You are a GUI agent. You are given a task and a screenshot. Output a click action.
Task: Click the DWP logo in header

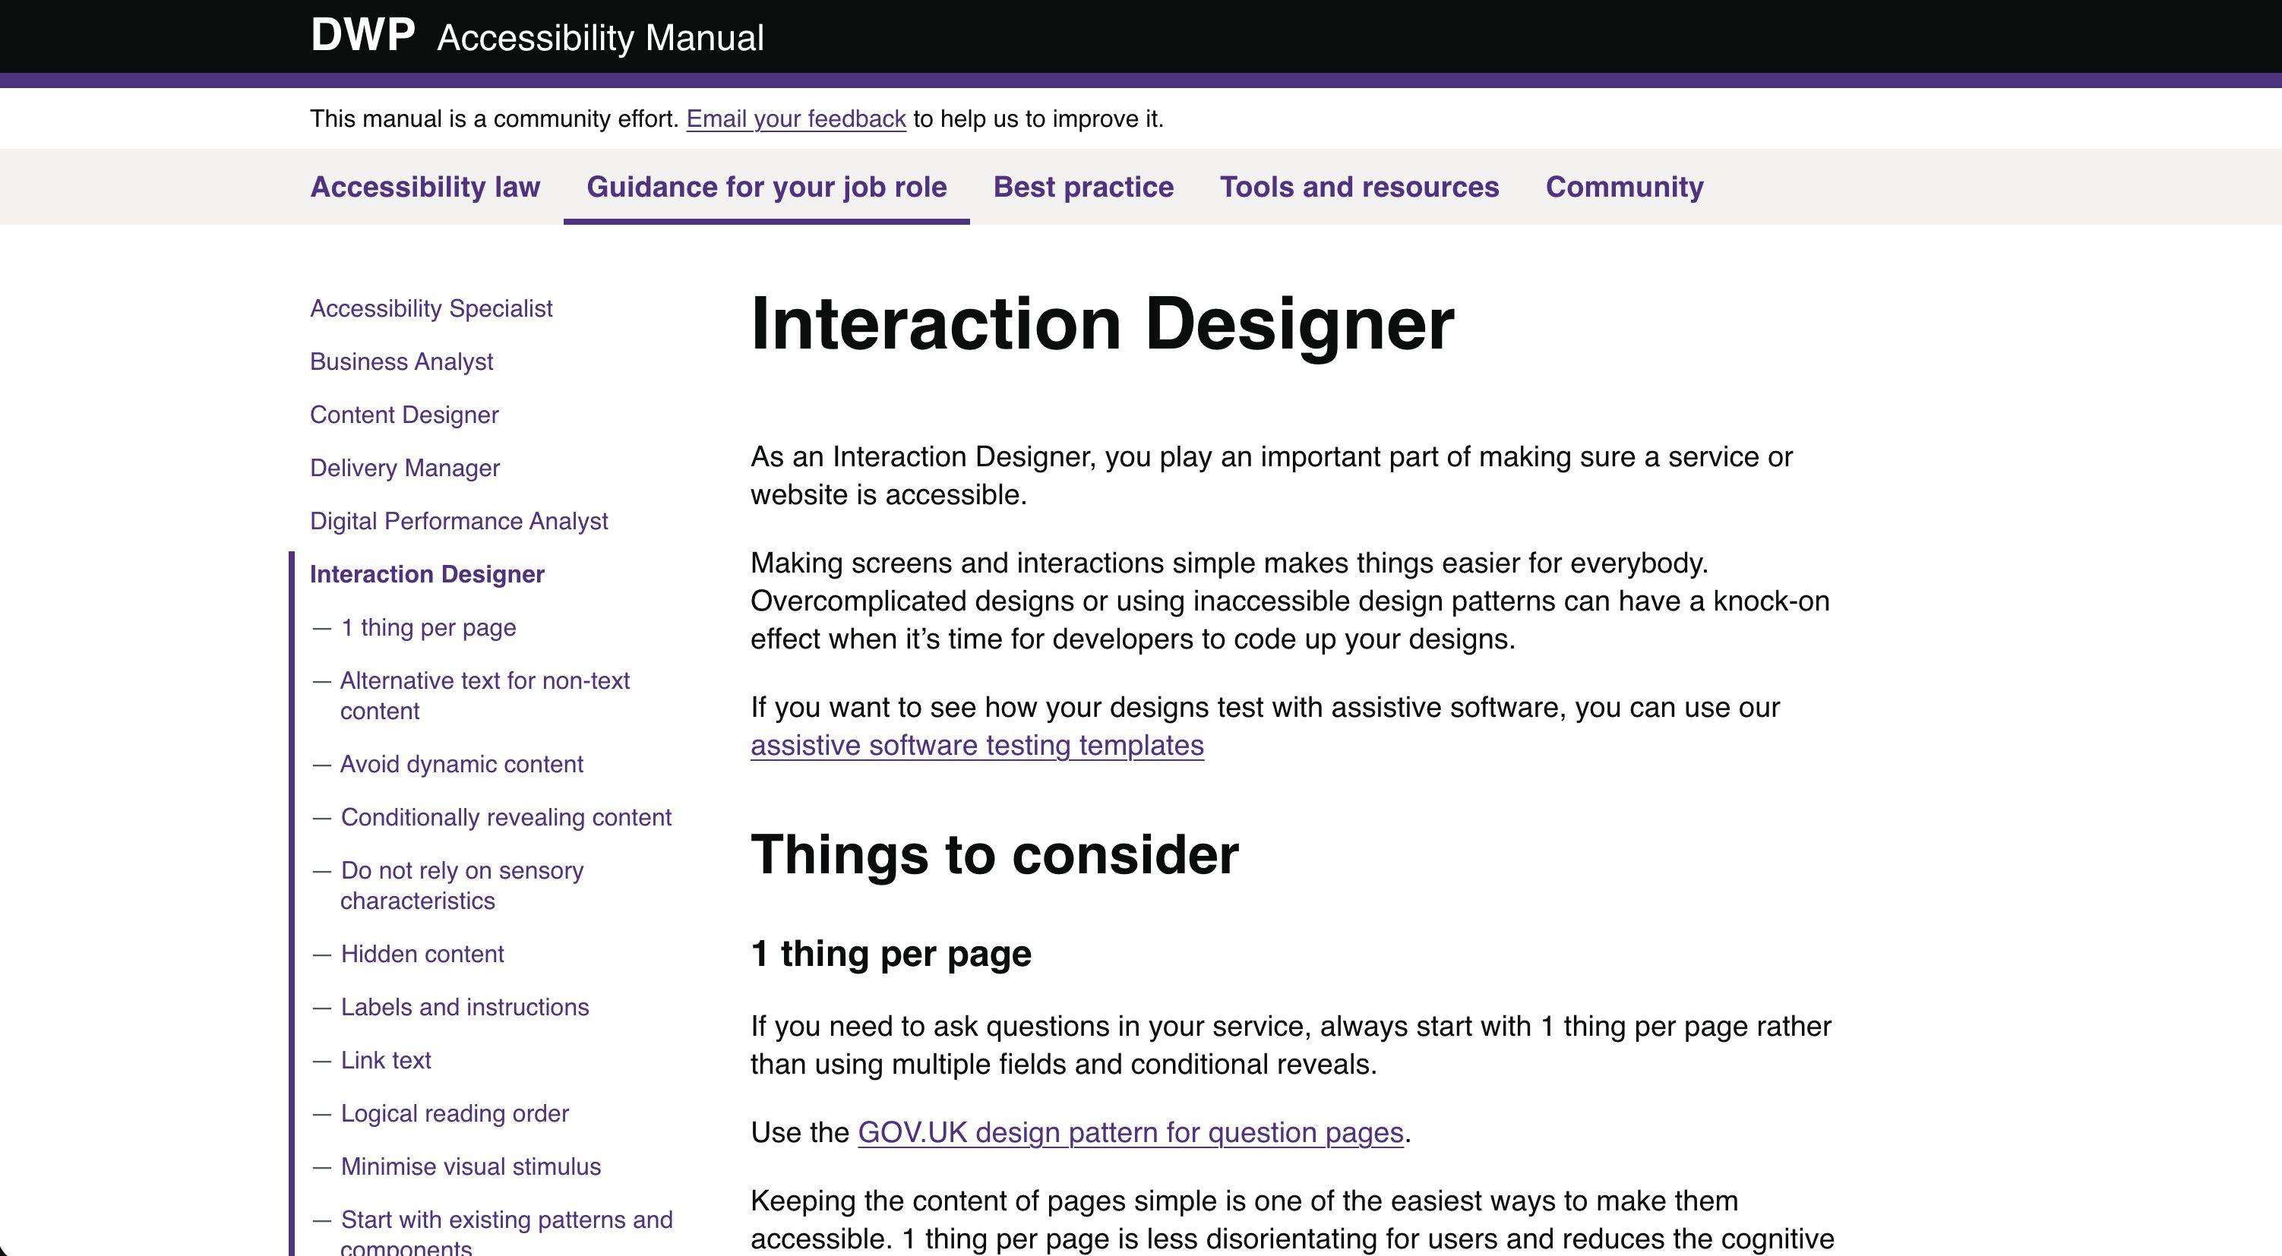362,36
